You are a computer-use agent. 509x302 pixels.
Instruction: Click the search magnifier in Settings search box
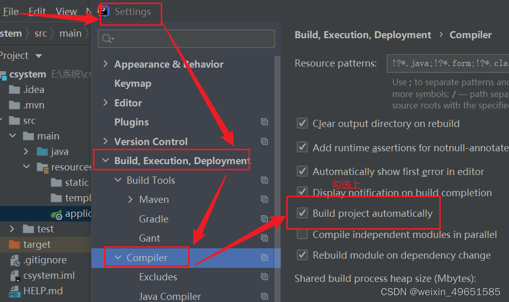tap(106, 38)
